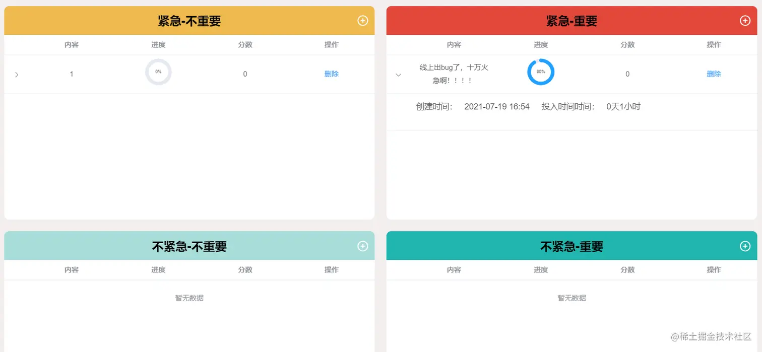Add a task to 不紧急-重要 quadrant
The image size is (762, 352).
coord(745,246)
